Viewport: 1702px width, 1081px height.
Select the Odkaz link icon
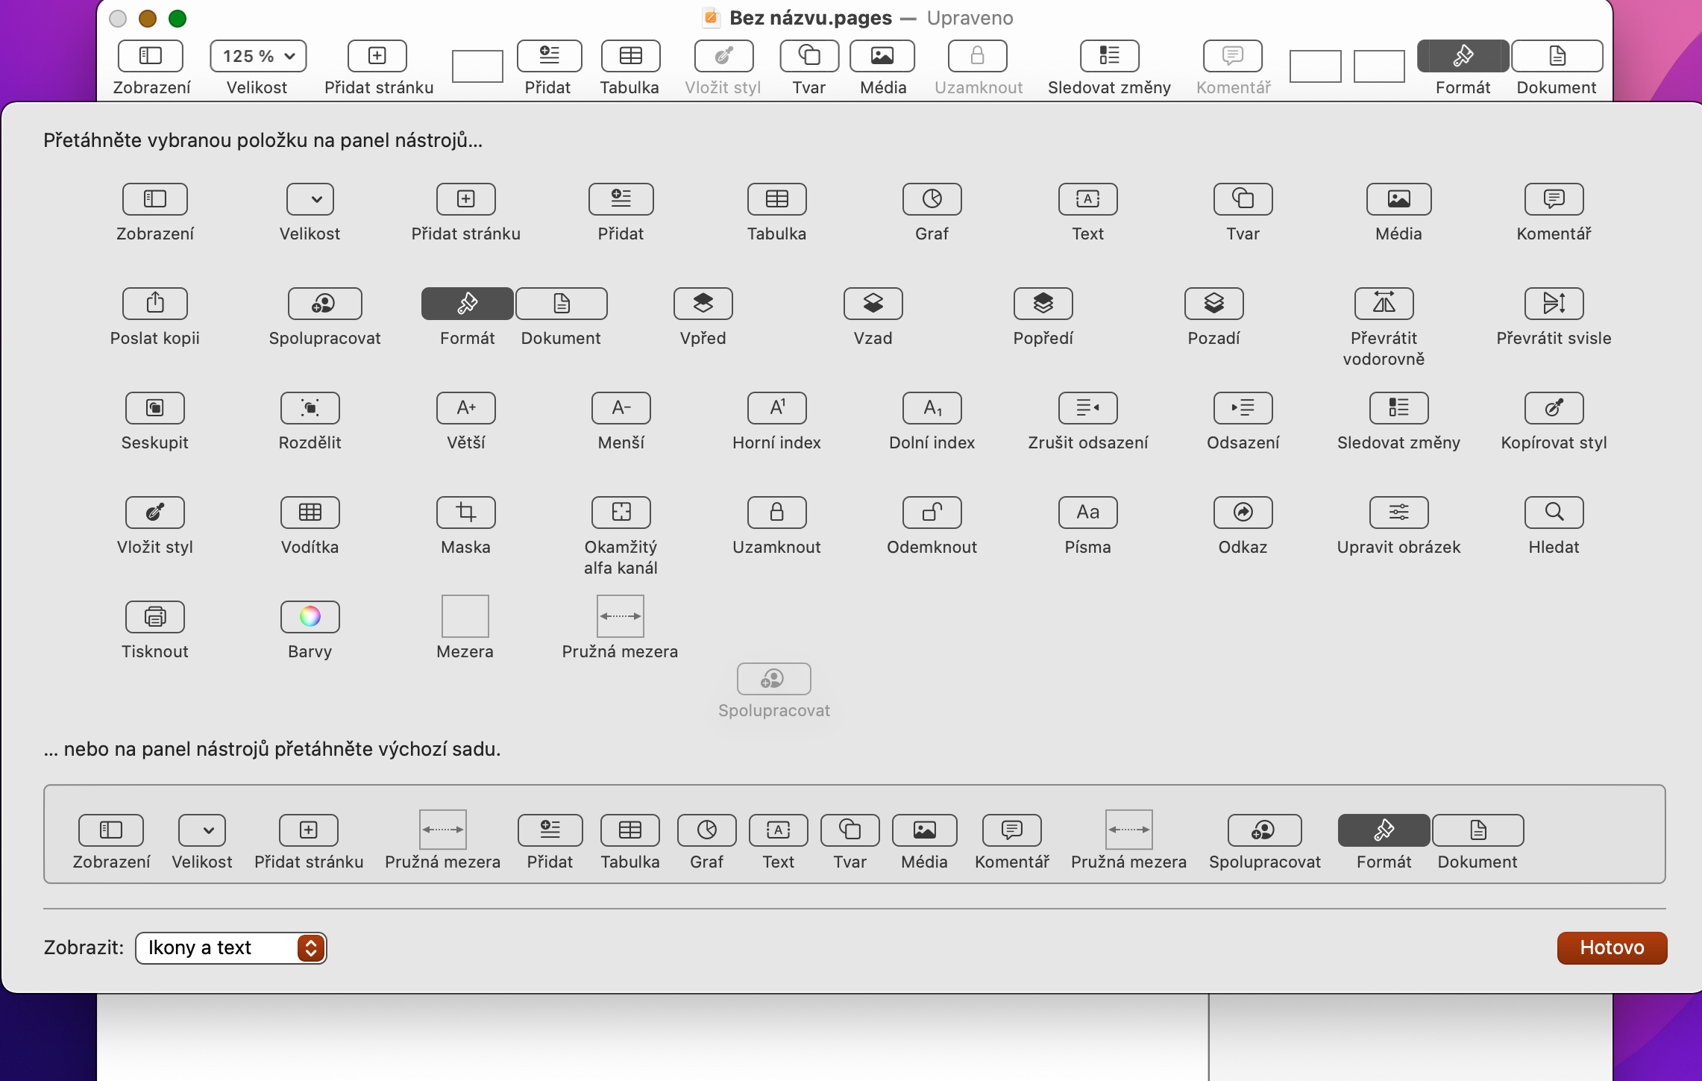1243,513
